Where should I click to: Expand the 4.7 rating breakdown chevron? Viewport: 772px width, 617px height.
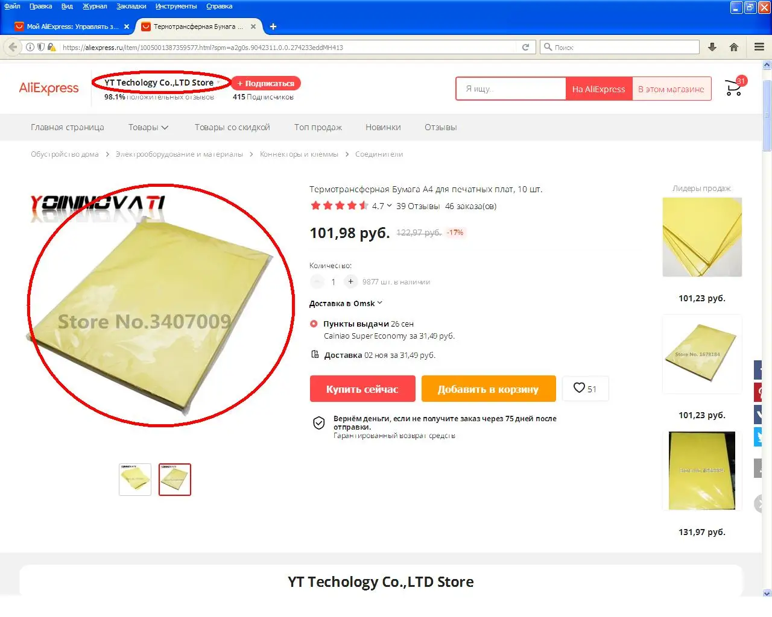tap(389, 205)
